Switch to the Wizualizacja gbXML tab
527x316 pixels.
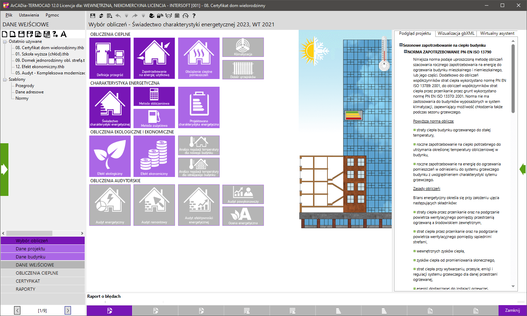tap(456, 33)
